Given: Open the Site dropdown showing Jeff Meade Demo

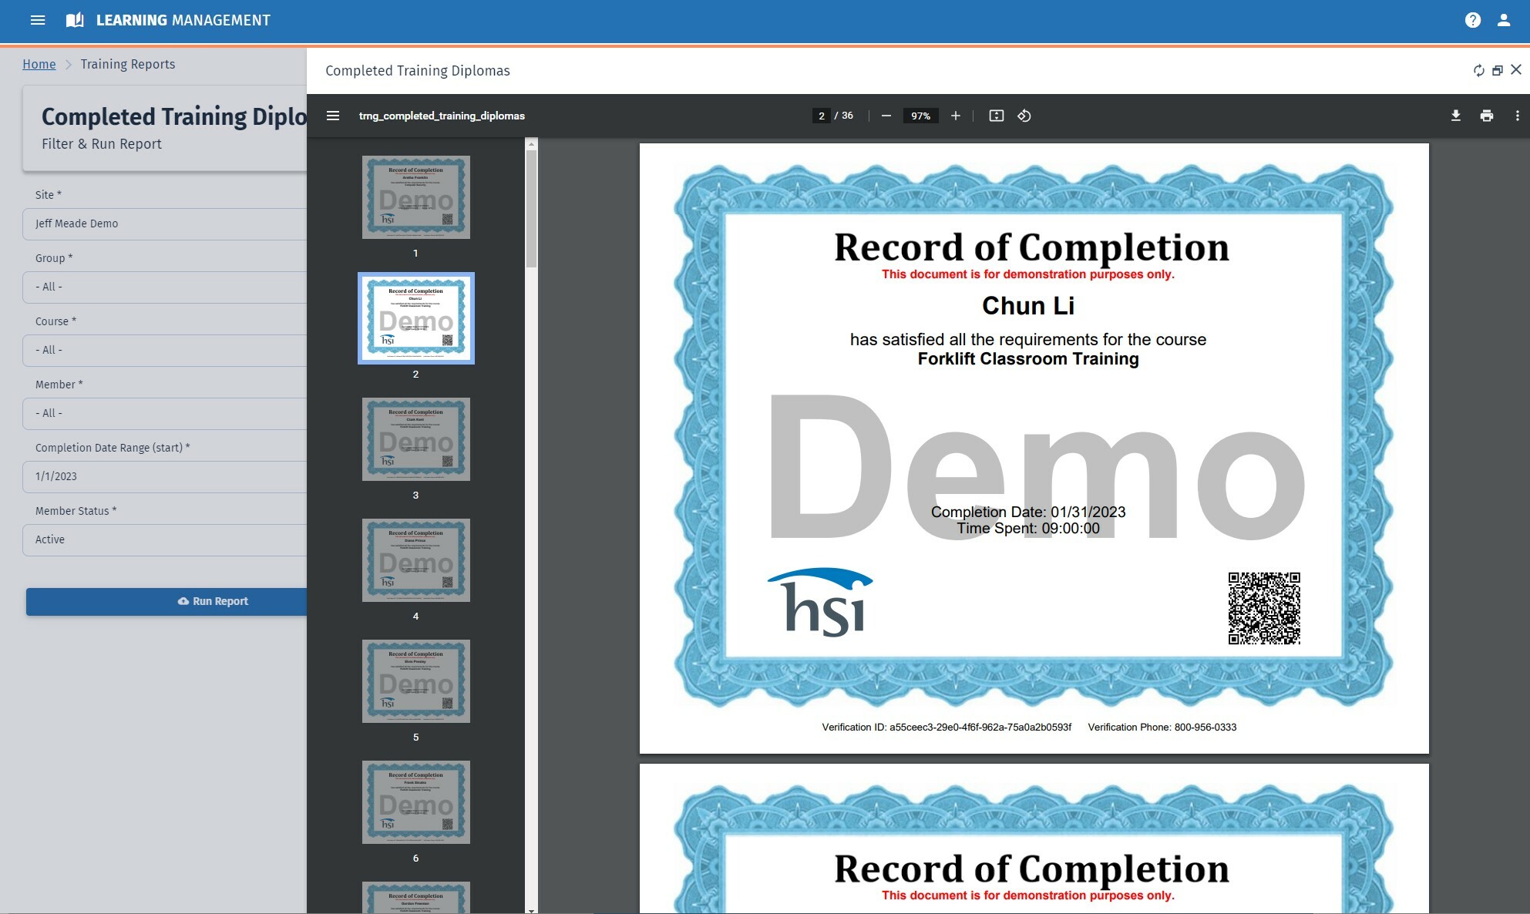Looking at the screenshot, I should click(165, 223).
